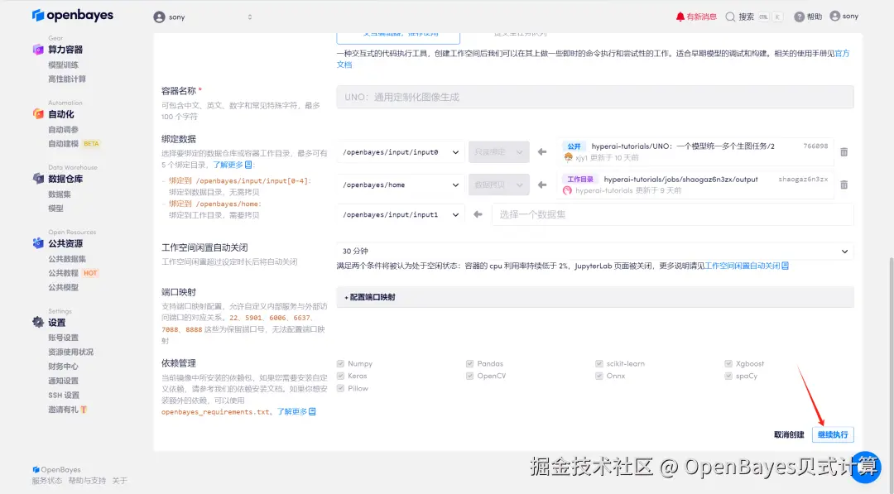The image size is (894, 494).
Task: Open the 工作空间闲置自动关闭 help link
Action: pos(747,266)
